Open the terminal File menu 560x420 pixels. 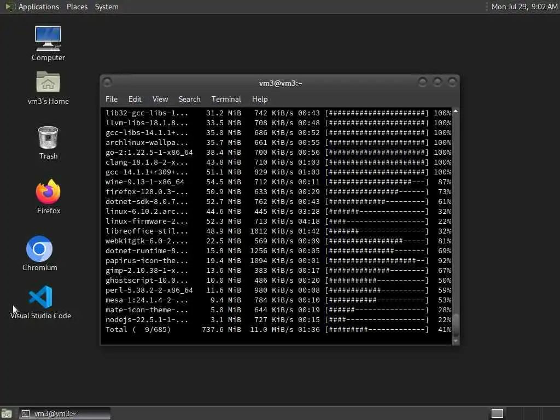coord(112,100)
